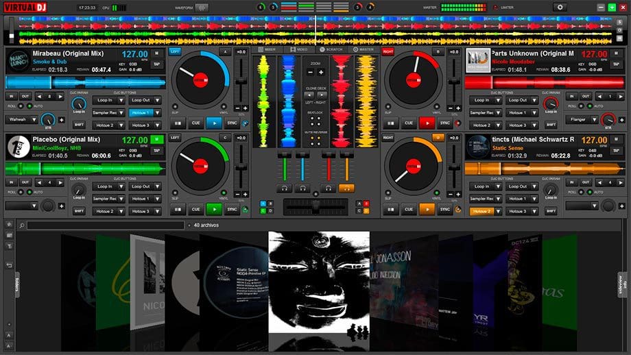Select the center face album cover
This screenshot has width=631, height=355.
point(319,282)
